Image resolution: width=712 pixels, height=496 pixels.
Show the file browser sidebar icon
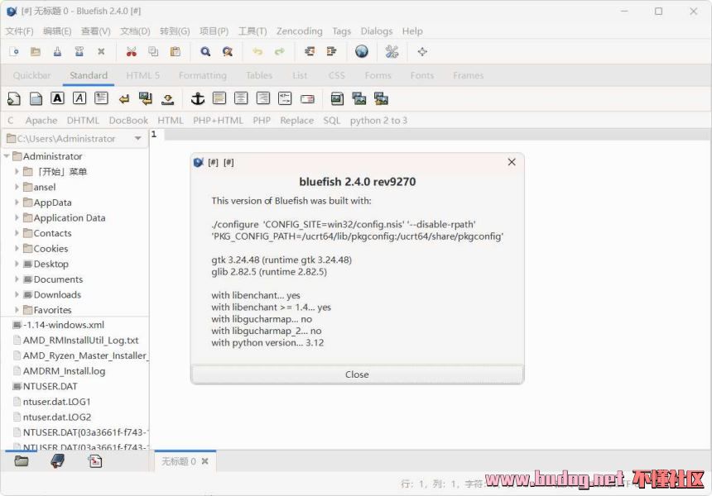[22, 461]
